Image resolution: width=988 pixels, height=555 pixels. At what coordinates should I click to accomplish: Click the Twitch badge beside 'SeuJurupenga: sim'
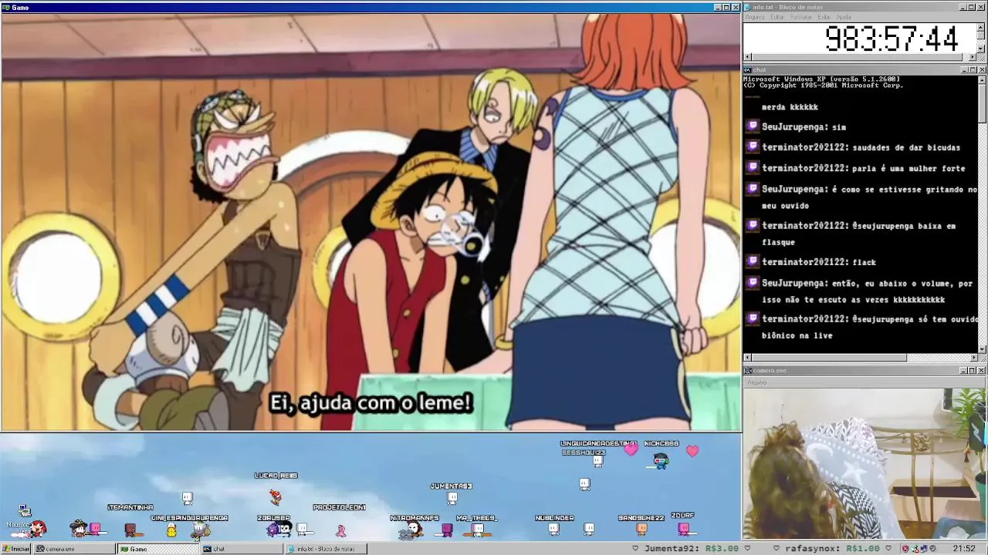753,126
